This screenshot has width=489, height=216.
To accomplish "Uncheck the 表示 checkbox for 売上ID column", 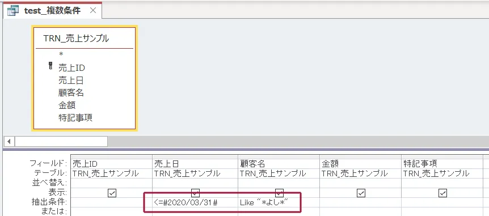I will pyautogui.click(x=112, y=193).
